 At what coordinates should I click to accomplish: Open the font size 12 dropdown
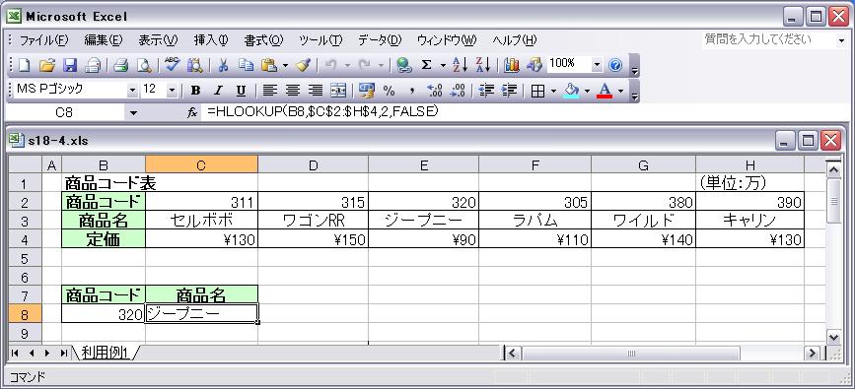tap(173, 91)
